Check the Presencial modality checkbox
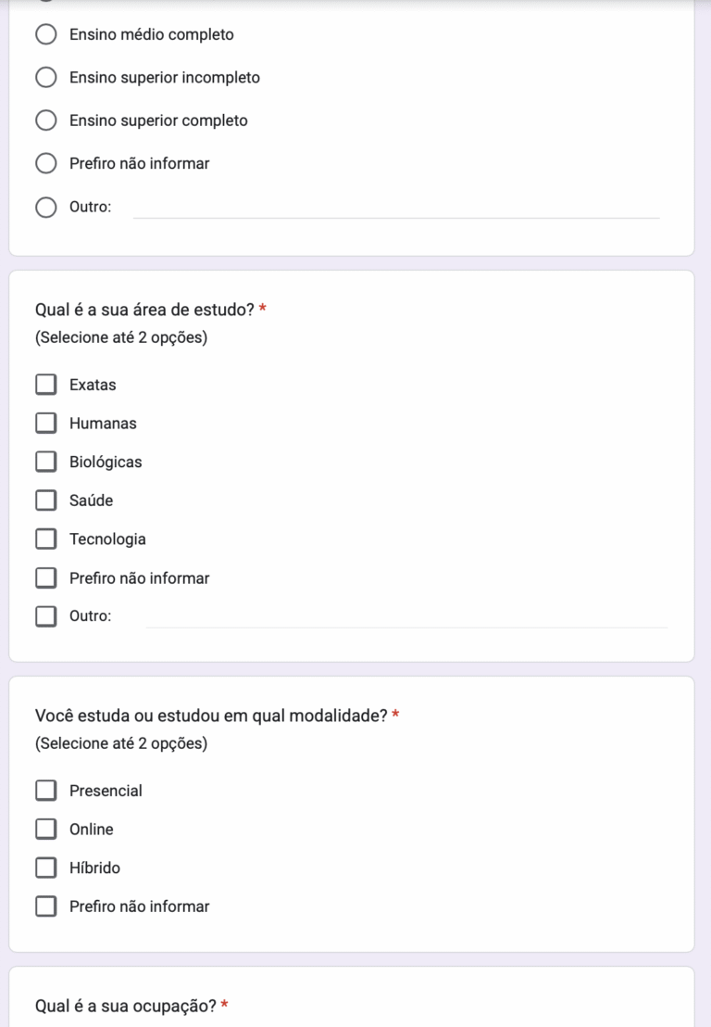The image size is (711, 1027). click(x=45, y=791)
